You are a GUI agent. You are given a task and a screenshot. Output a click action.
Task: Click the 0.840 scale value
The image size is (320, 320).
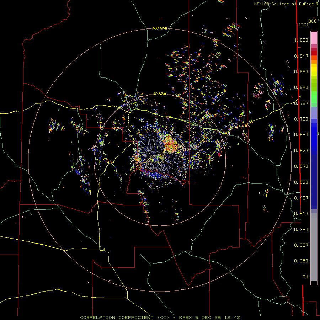[301, 87]
